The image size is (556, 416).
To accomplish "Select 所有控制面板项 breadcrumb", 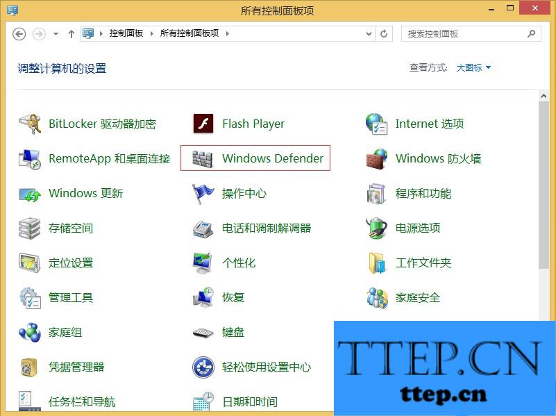I will click(189, 33).
